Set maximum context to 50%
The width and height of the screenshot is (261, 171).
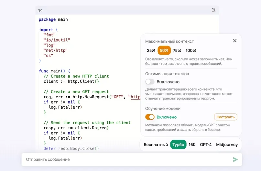(x=164, y=50)
